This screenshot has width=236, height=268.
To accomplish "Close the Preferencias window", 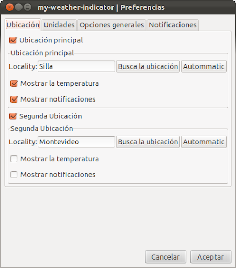I will [x=9, y=7].
